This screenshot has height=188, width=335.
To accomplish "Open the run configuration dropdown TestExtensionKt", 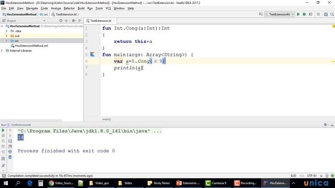I will (280, 14).
